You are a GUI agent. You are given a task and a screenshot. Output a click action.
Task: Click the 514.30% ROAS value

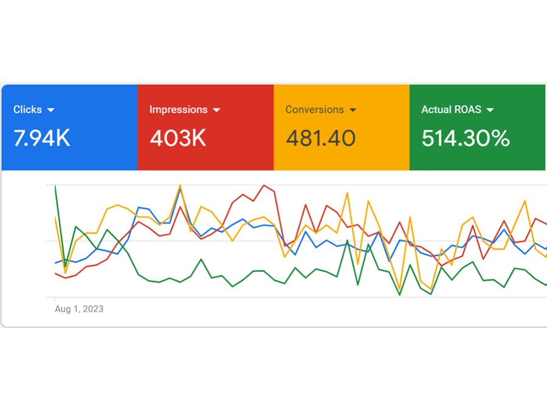pyautogui.click(x=465, y=138)
